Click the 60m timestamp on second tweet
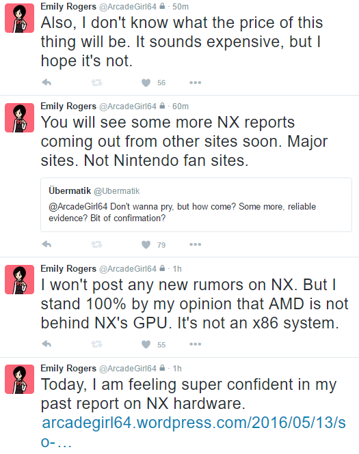359x454 pixels. point(181,107)
